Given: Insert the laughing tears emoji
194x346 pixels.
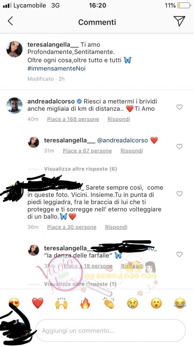Looking at the screenshot, I should pos(180,303).
